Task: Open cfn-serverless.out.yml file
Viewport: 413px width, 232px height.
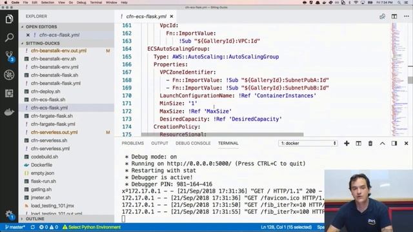Action: (x=54, y=132)
